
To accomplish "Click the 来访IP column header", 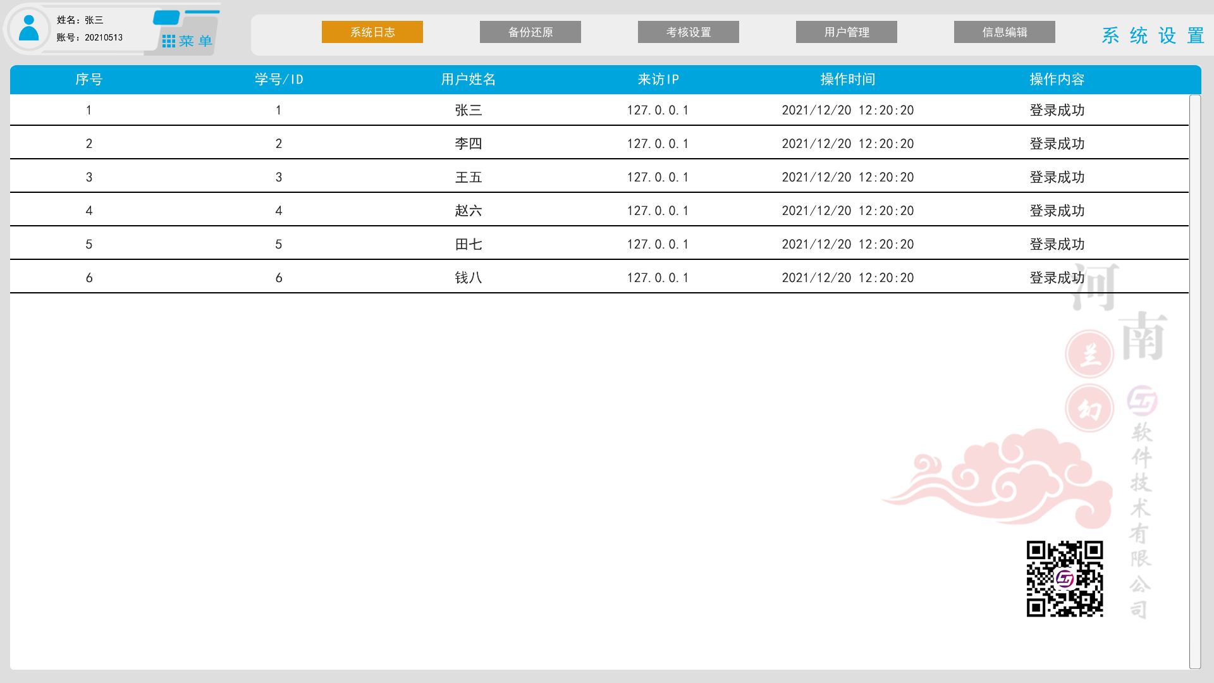I will pos(658,80).
